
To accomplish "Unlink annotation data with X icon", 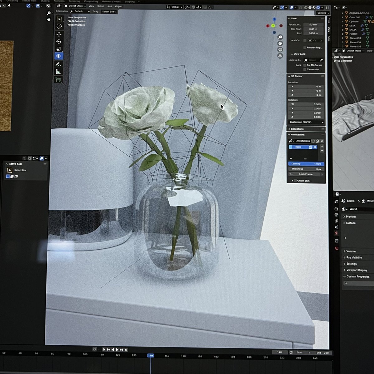I will click(x=322, y=141).
